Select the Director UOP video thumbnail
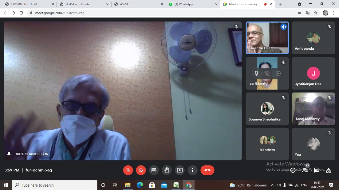Image resolution: width=339 pixels, height=190 pixels. pos(267,38)
